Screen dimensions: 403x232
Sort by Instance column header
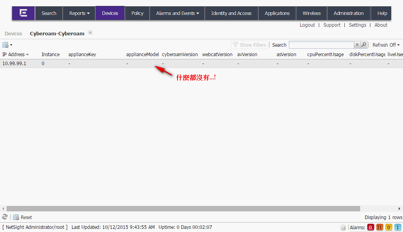click(x=51, y=54)
